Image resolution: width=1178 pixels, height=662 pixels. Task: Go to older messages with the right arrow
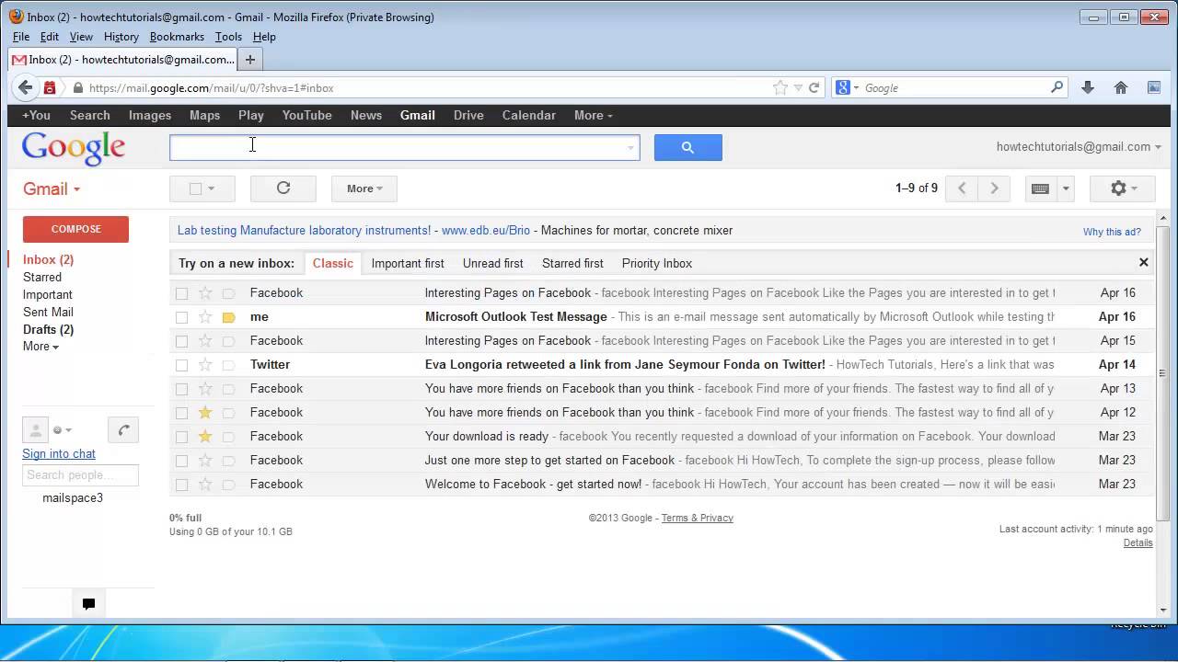pos(994,188)
